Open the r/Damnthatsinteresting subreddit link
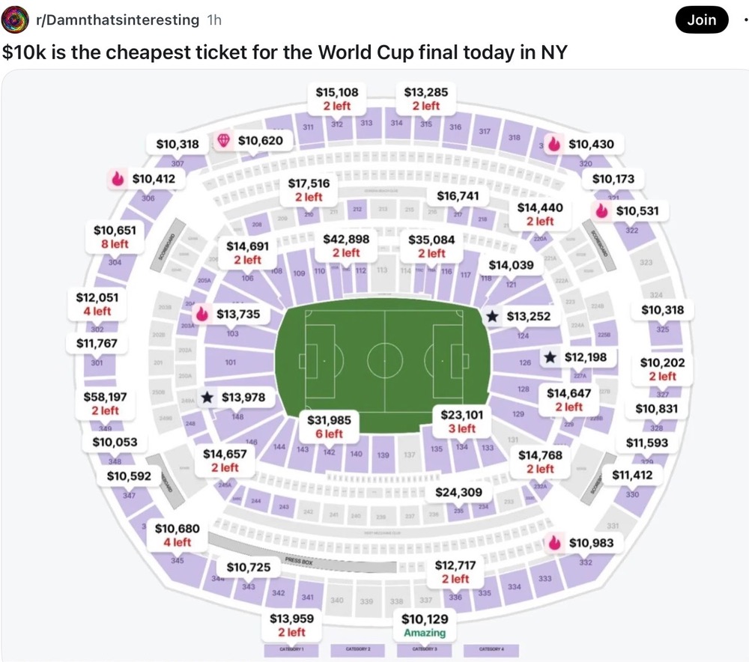The width and height of the screenshot is (749, 662). coord(118,20)
